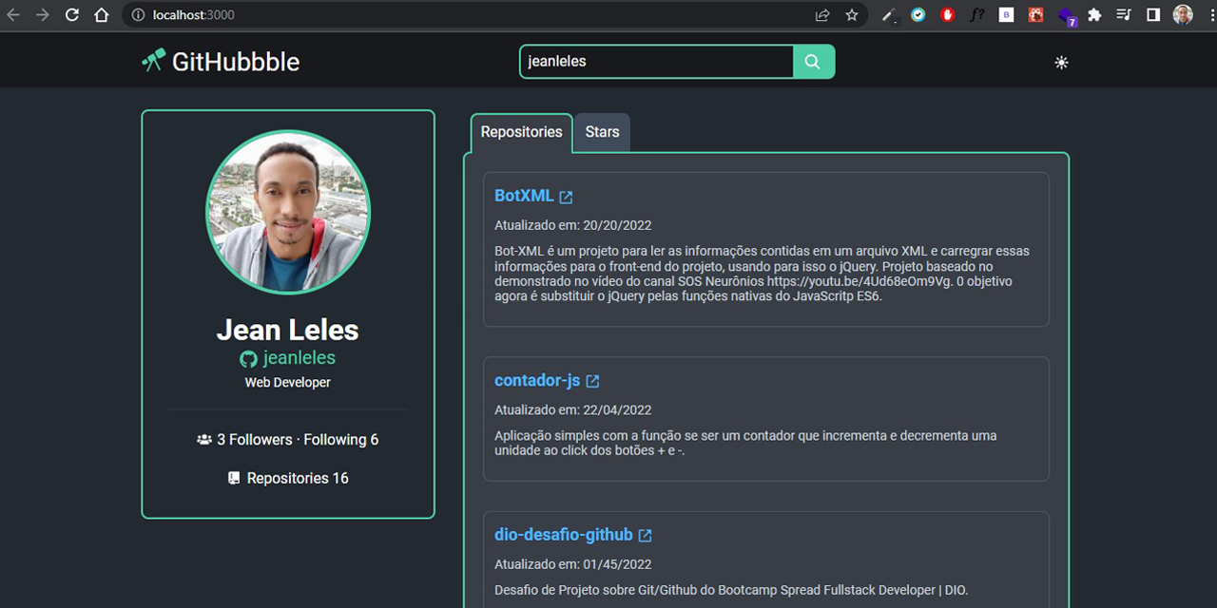Open the contador-js external link icon
Screen dimensions: 1217x608
592,379
